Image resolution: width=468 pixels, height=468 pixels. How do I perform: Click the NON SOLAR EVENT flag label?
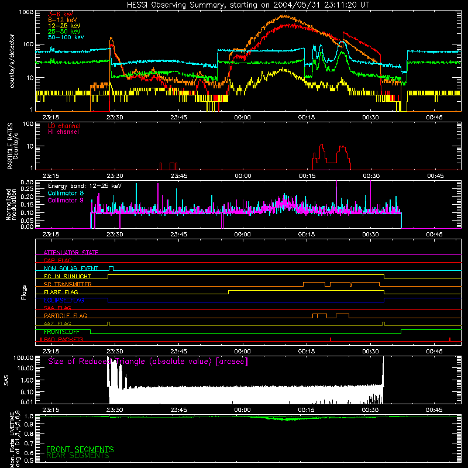pyautogui.click(x=71, y=269)
